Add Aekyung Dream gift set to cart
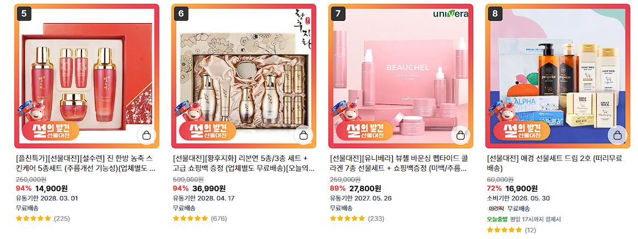The height and width of the screenshot is (239, 638). pyautogui.click(x=618, y=135)
